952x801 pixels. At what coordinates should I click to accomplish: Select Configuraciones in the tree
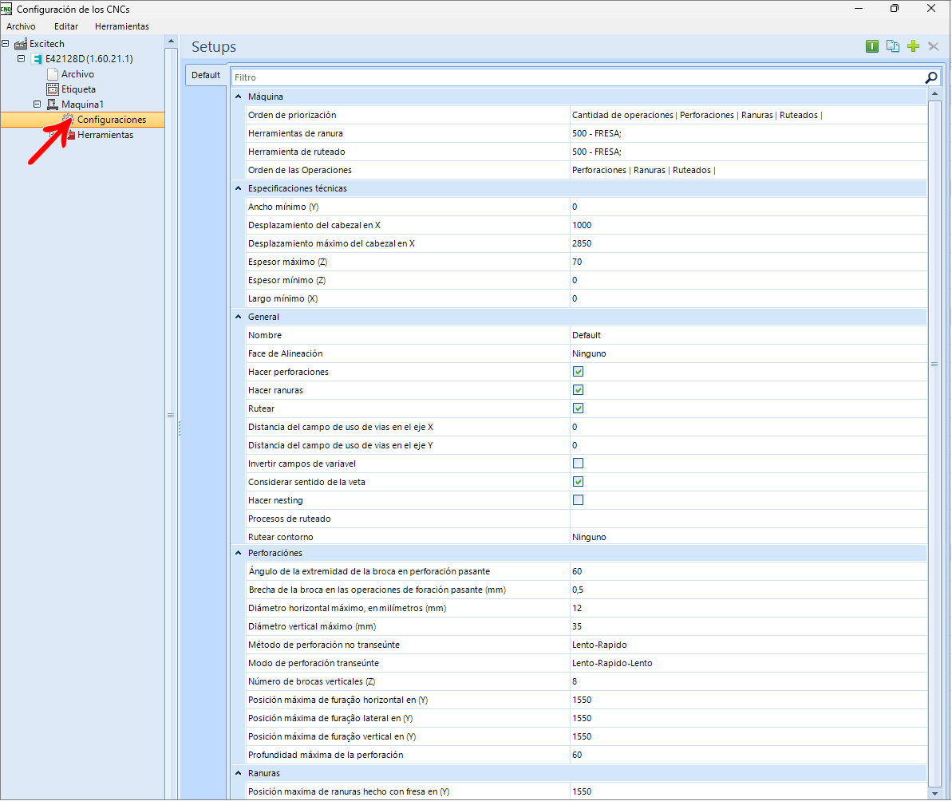[x=112, y=120]
